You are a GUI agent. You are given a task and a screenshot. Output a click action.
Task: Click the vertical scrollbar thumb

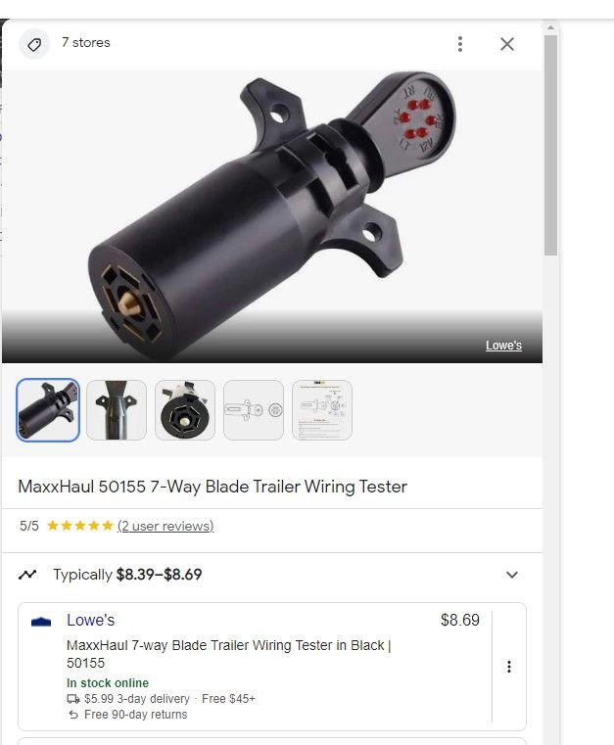click(550, 145)
